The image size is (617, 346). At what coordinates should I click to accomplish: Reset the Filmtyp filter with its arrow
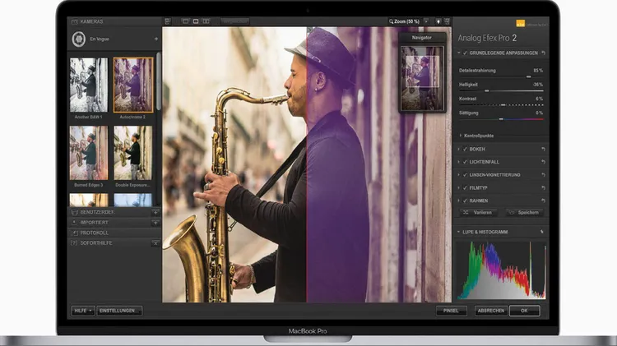[x=544, y=188]
